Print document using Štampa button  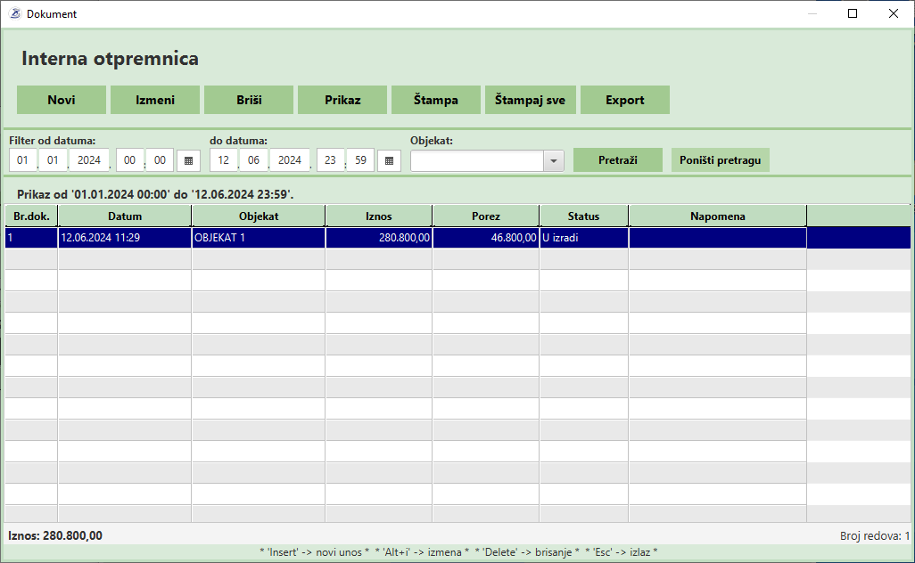[435, 100]
